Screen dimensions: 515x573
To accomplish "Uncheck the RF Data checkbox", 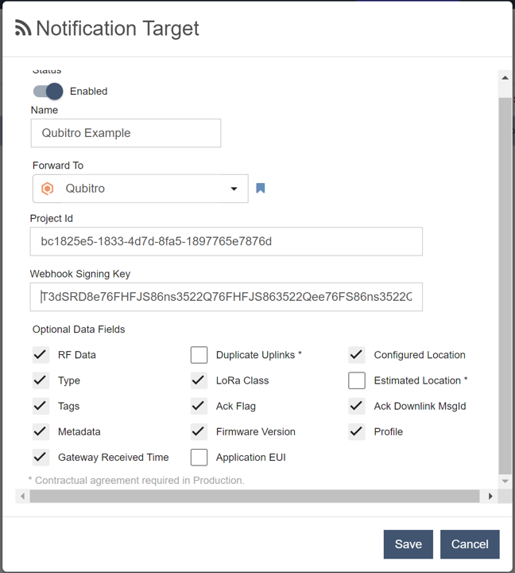I will pos(41,355).
